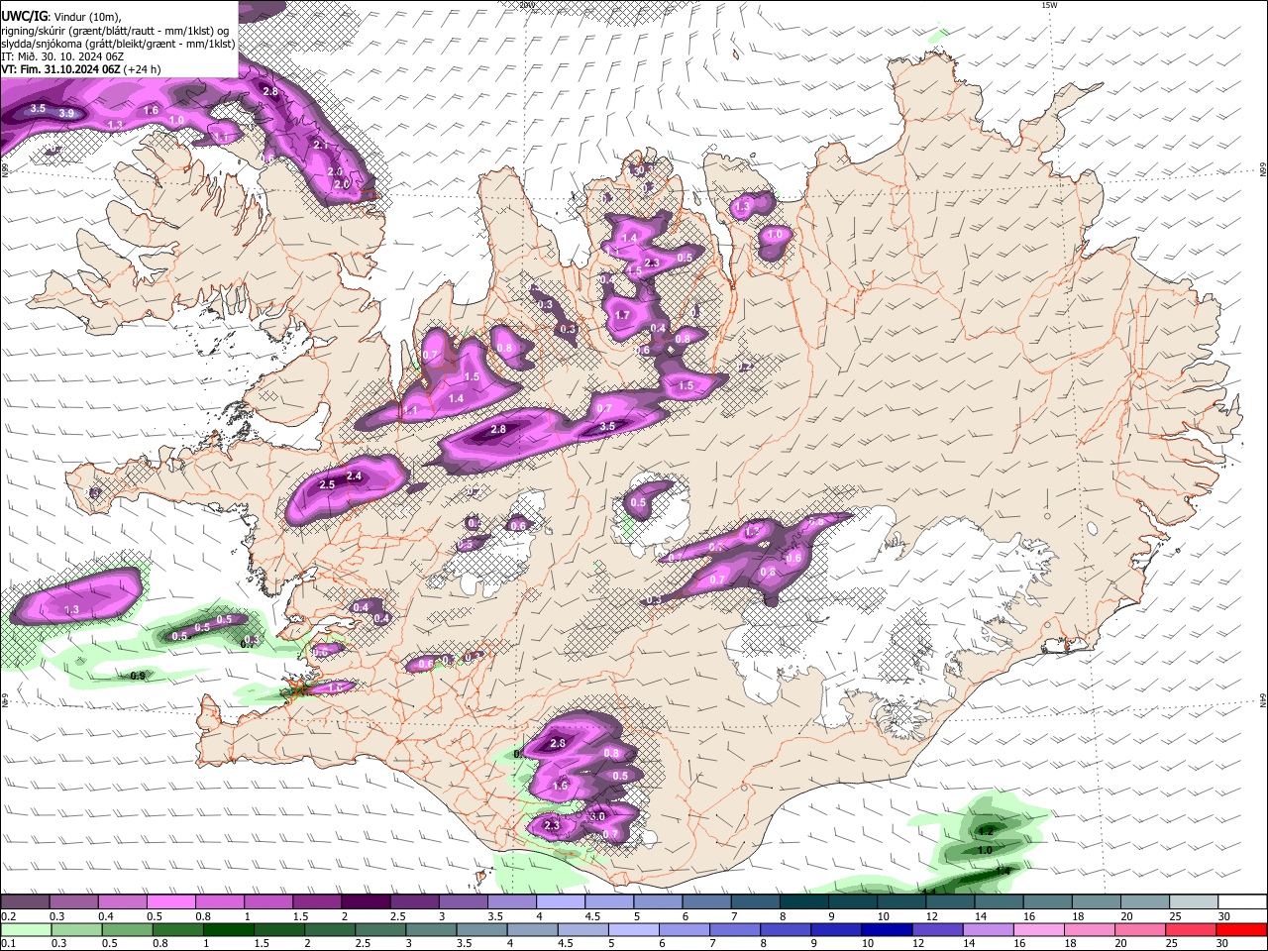
Task: Click the 15W longitude label at the top edge
Action: pyautogui.click(x=1049, y=5)
